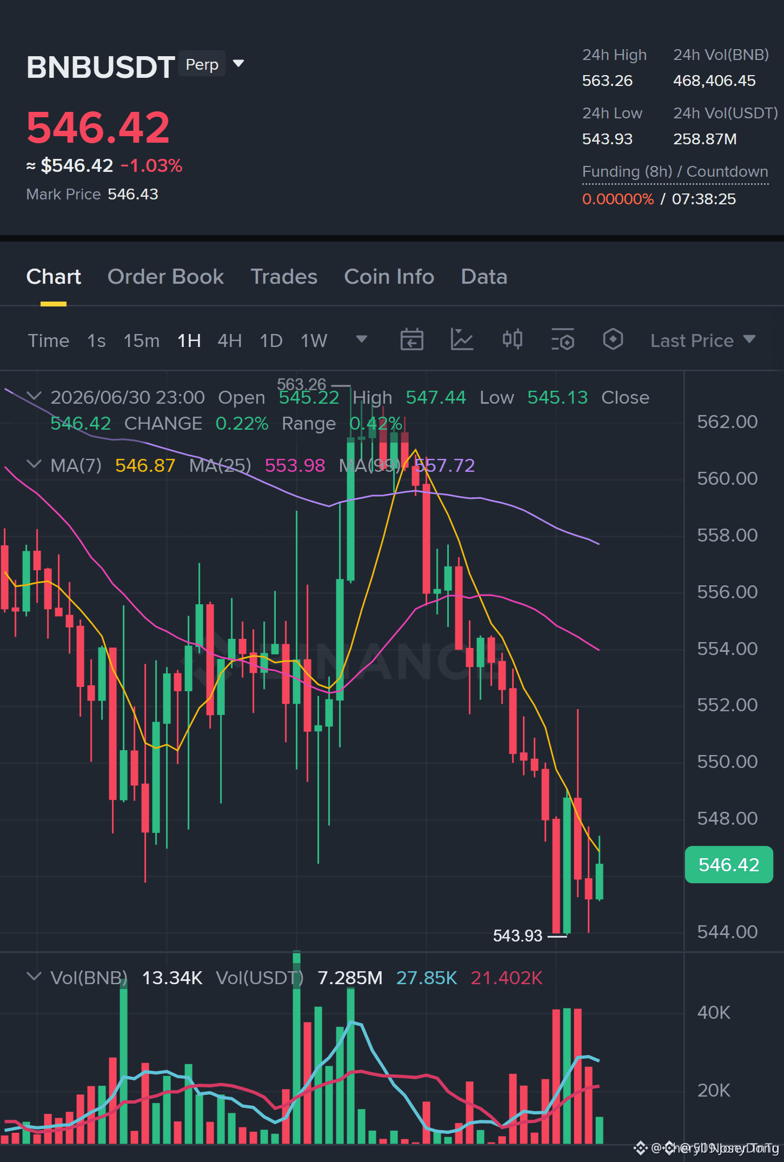Tap the -1.03% change percentage

(x=152, y=165)
